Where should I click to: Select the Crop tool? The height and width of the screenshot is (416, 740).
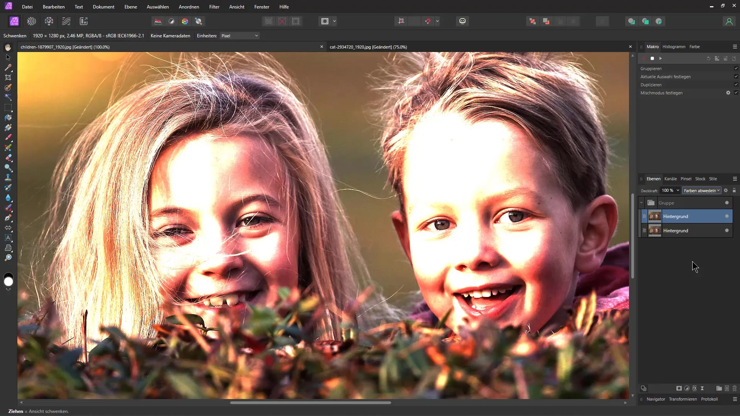8,77
